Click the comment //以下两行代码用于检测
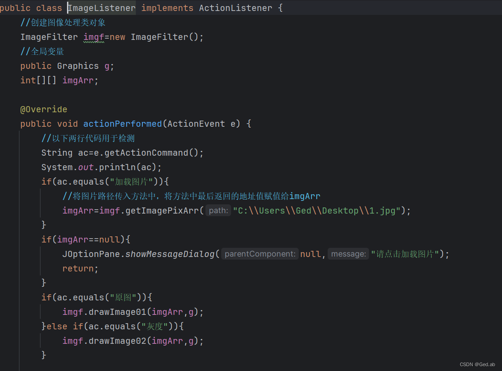Viewport: 502px width, 371px height. click(88, 139)
